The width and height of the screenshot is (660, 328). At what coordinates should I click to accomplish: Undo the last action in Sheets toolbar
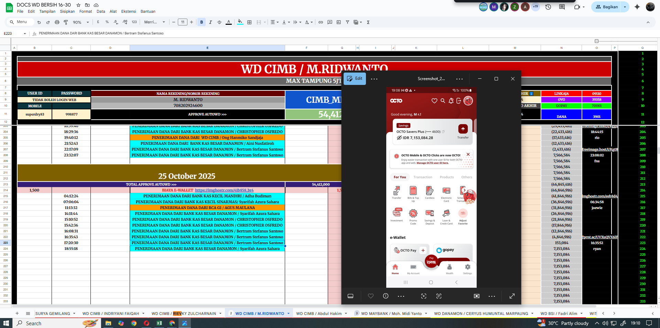click(39, 22)
